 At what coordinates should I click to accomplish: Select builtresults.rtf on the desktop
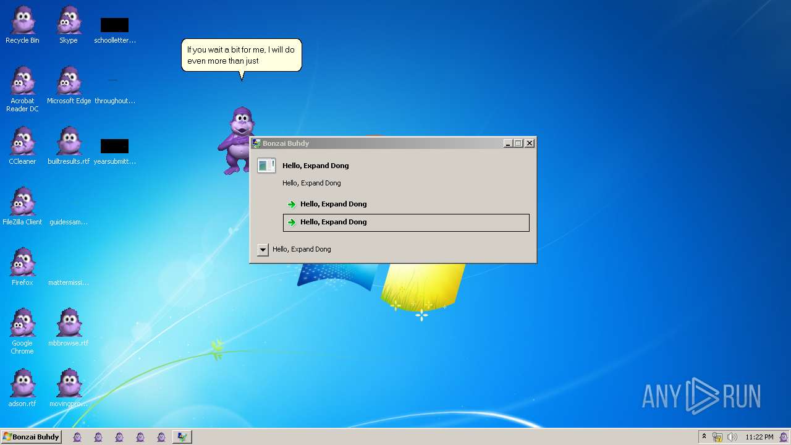pos(69,146)
